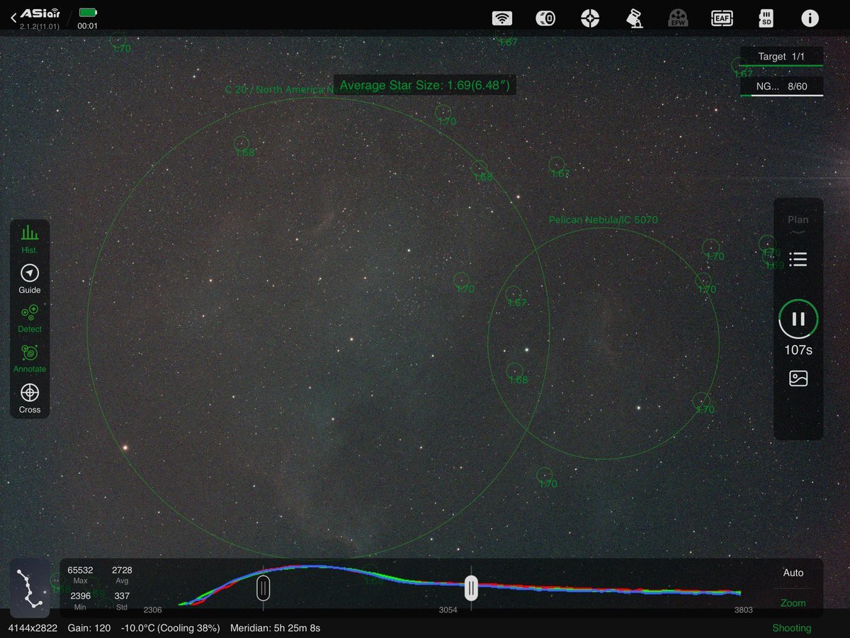Click the 2728 Avg histogram value
This screenshot has height=638, width=850.
pyautogui.click(x=122, y=570)
